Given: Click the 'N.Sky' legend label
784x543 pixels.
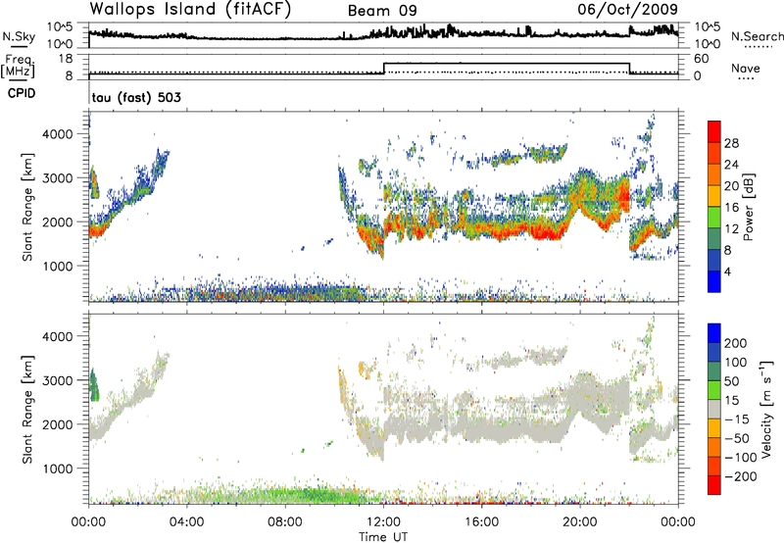Looking at the screenshot, I should (19, 36).
